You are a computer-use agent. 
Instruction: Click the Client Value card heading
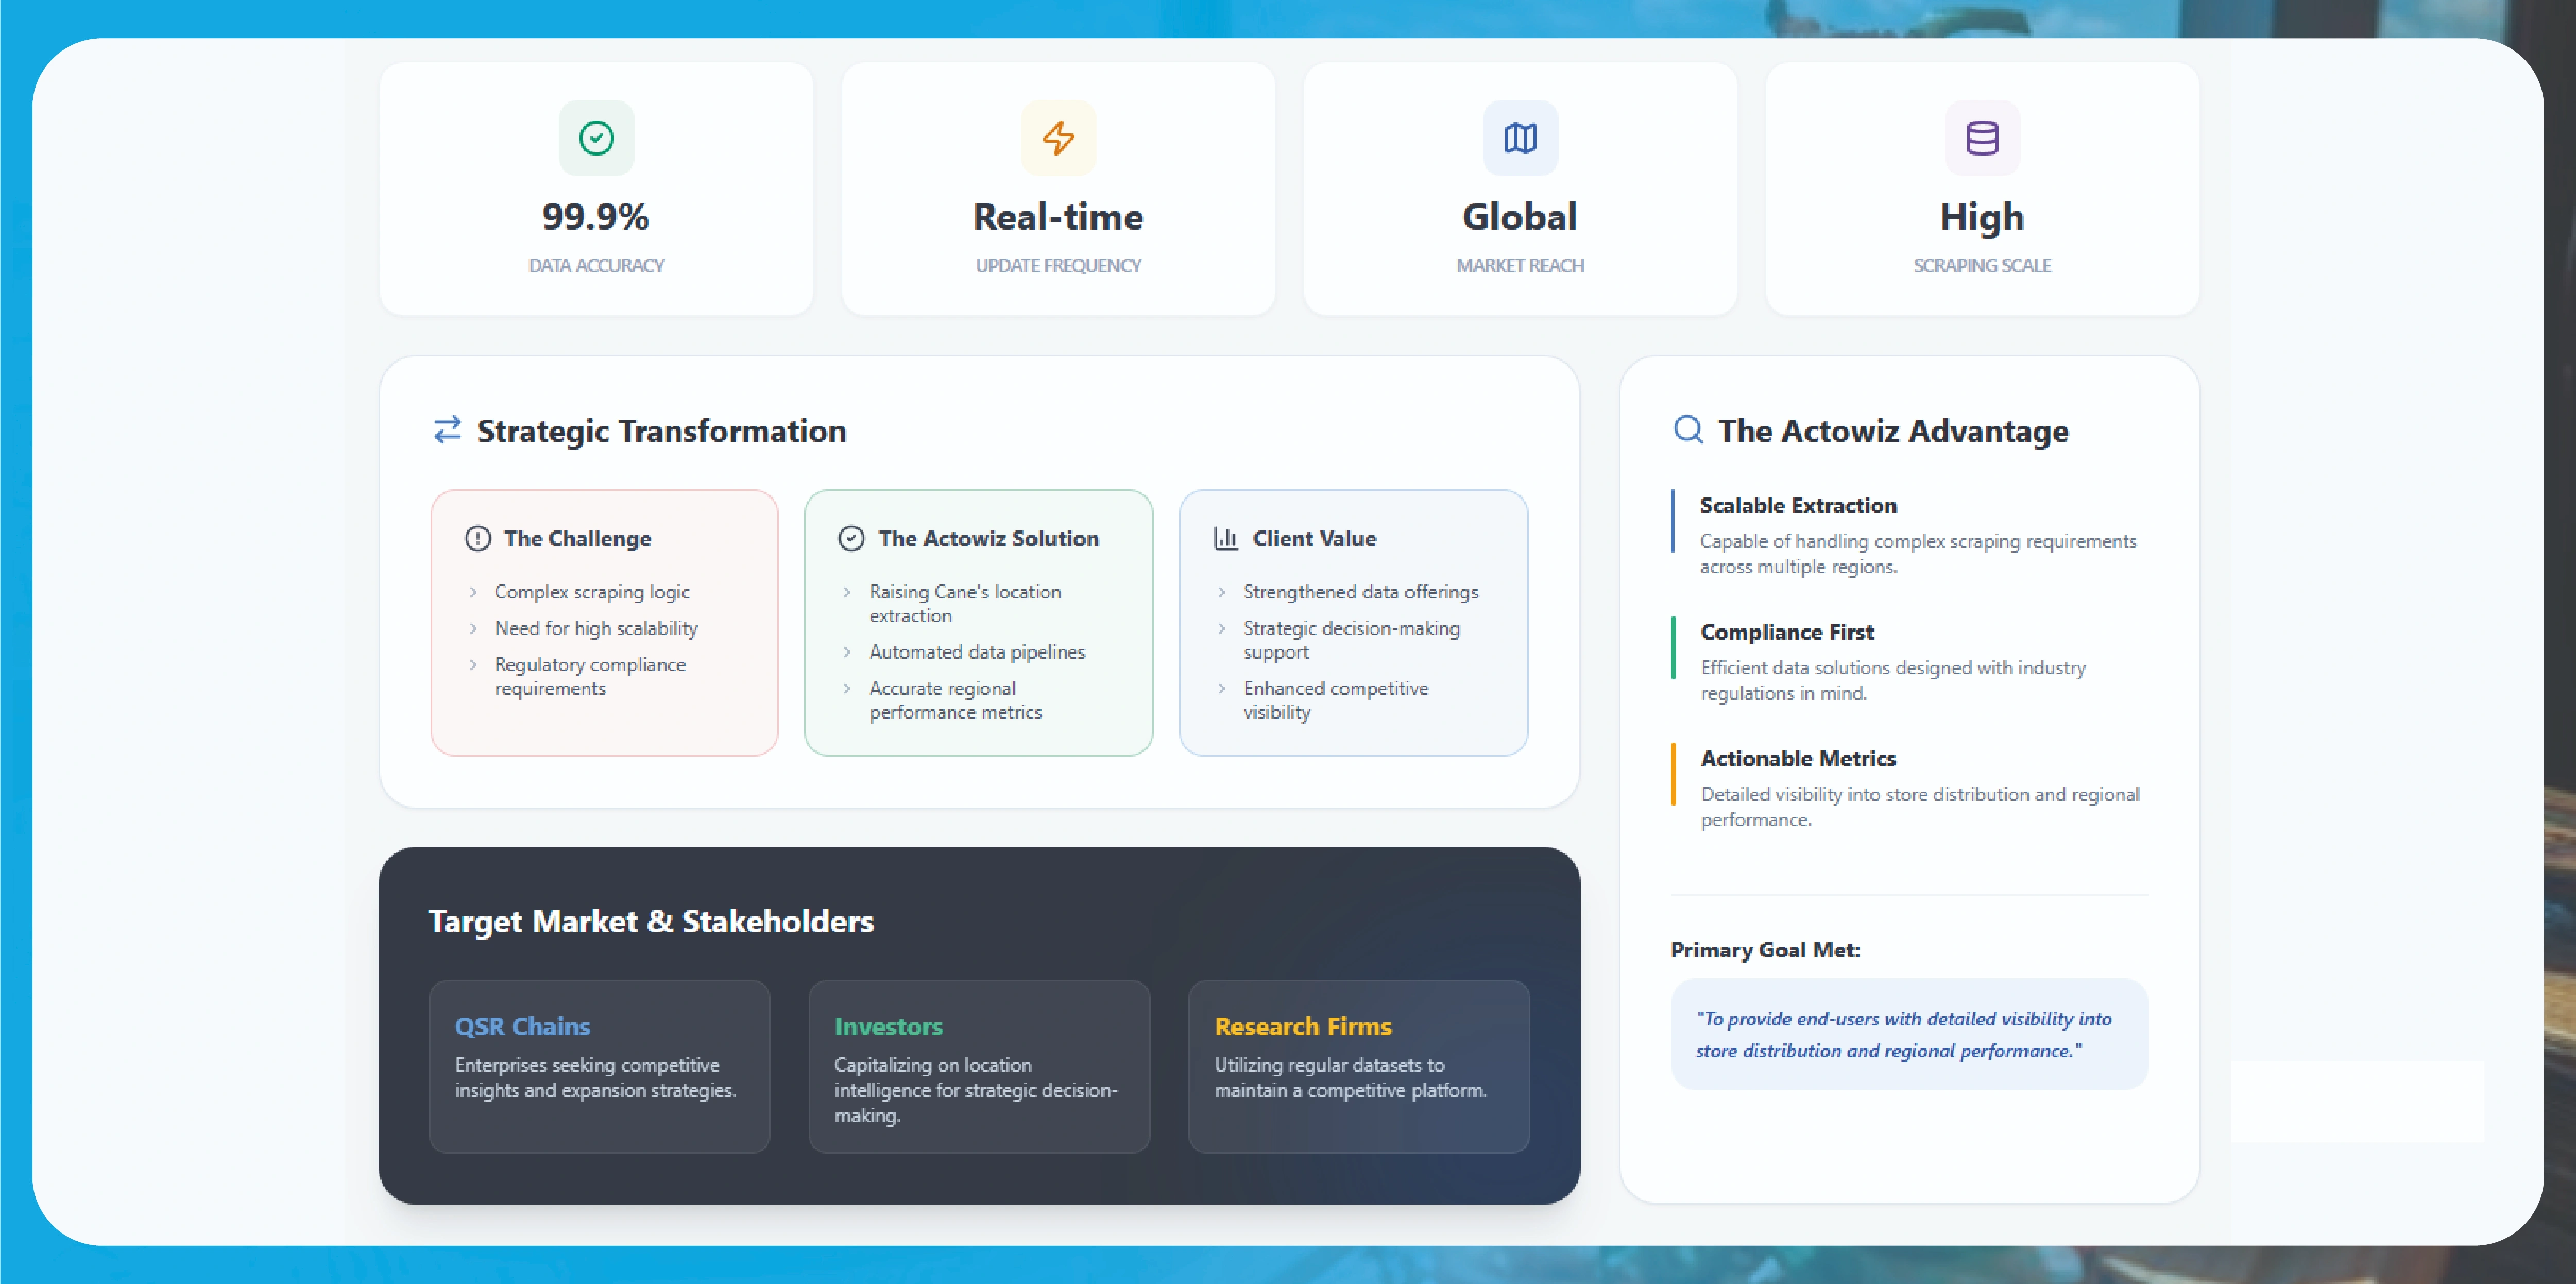pos(1314,539)
